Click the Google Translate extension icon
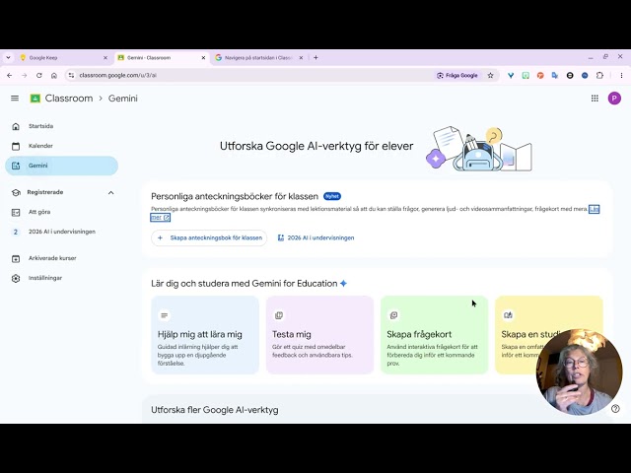631x473 pixels. (x=555, y=75)
